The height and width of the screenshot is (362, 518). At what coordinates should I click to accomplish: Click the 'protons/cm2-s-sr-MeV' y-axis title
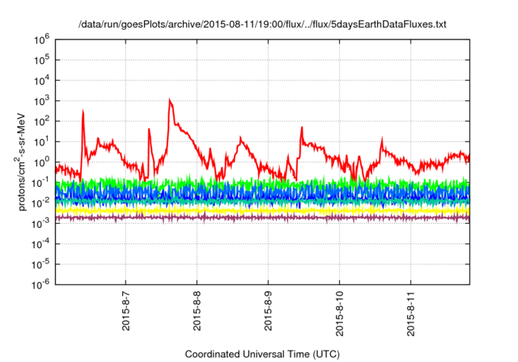click(x=21, y=162)
